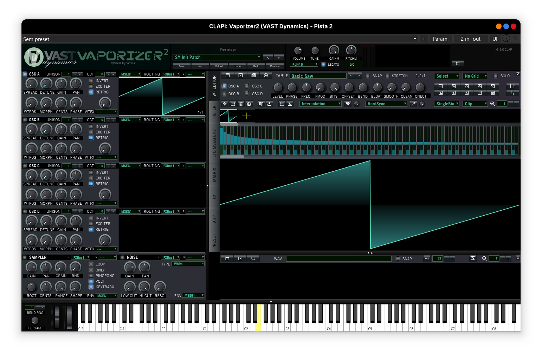542x355 pixels.
Task: Select the sine waveform shape tool
Action: 454,86
